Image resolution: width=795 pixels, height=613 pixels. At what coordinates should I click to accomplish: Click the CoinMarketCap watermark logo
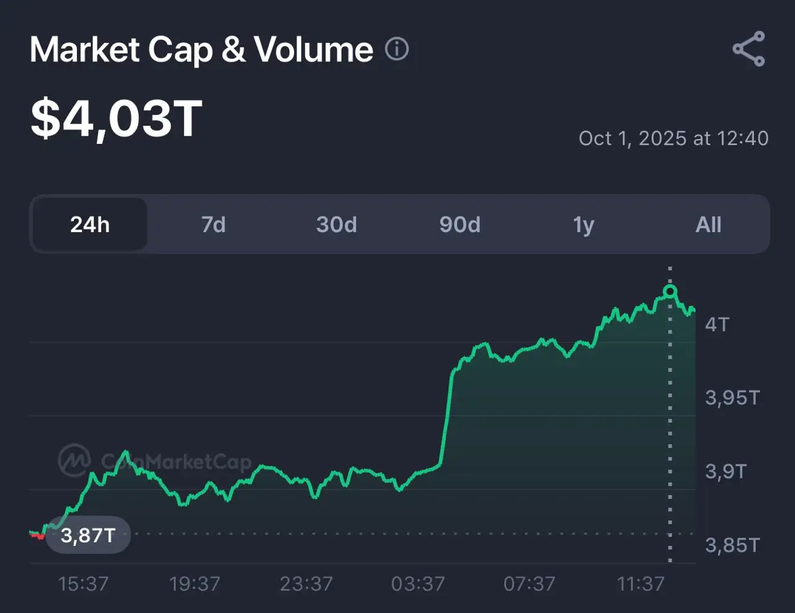pyautogui.click(x=74, y=460)
